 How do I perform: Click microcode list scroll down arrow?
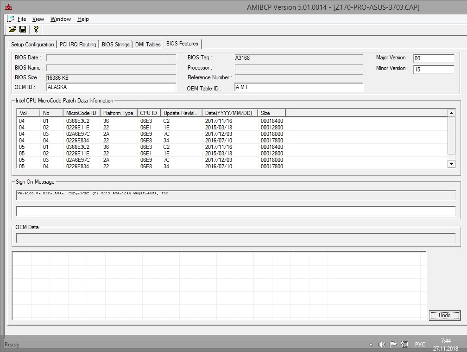(x=452, y=164)
